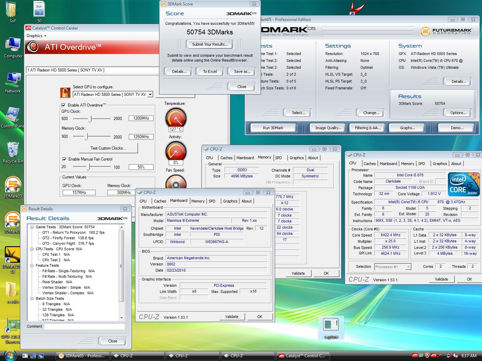The height and width of the screenshot is (361, 482).
Task: Open the About tab in the CPU-Z Mainboard window
Action: pyautogui.click(x=247, y=201)
